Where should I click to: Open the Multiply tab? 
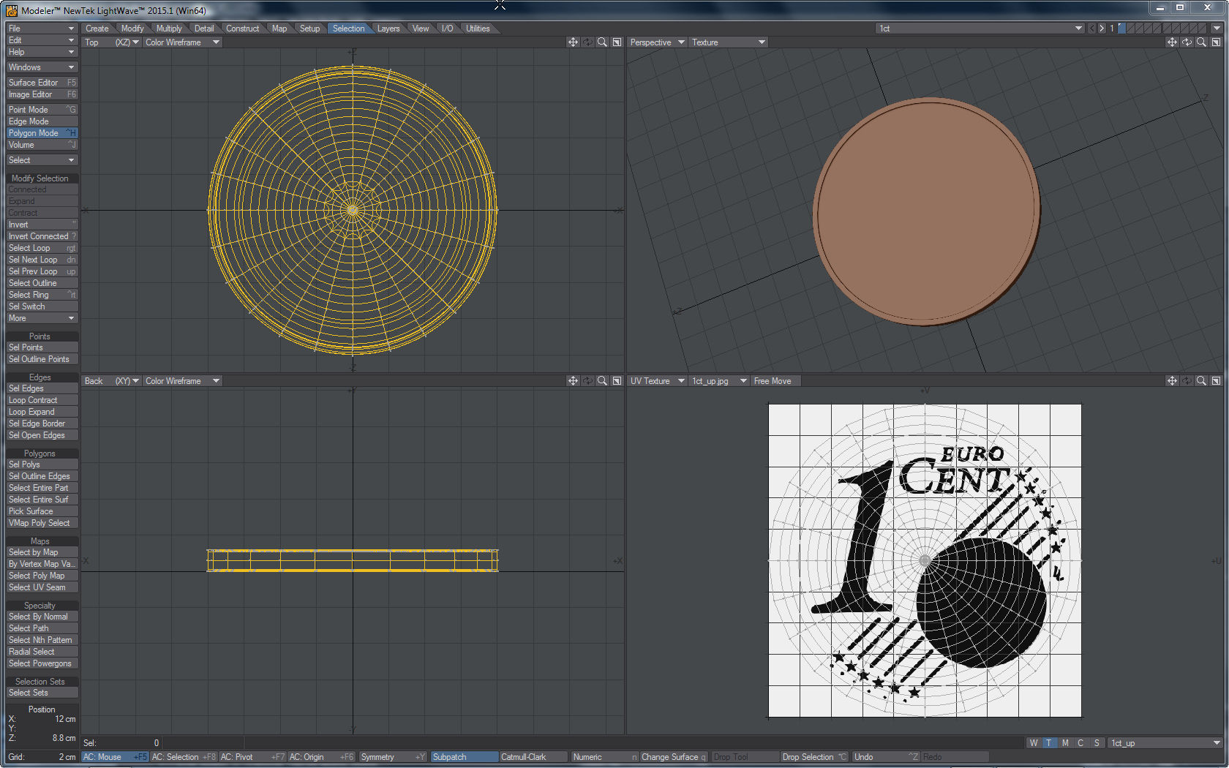coord(169,29)
